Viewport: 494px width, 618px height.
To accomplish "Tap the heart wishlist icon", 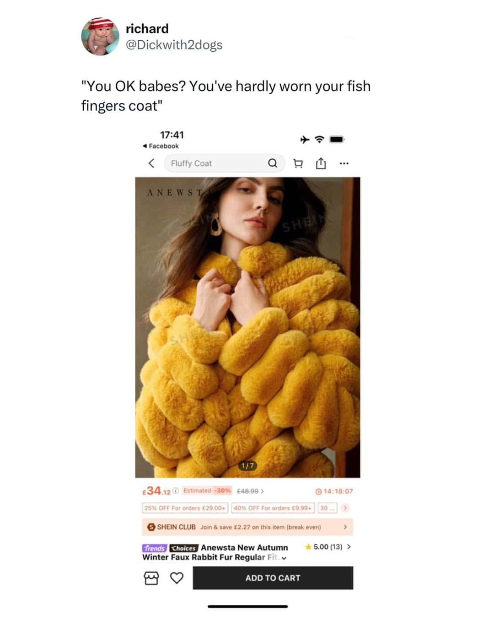I will 177,578.
